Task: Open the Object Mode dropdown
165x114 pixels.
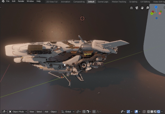Action: point(18,112)
